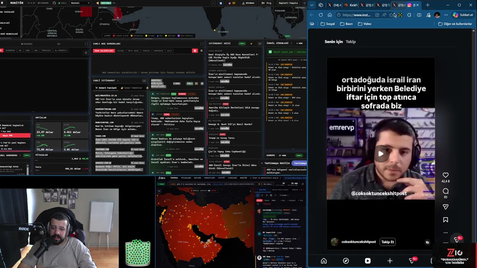Open coksoktuncekshitpost profile avatar
The image size is (477, 268).
pyautogui.click(x=335, y=242)
